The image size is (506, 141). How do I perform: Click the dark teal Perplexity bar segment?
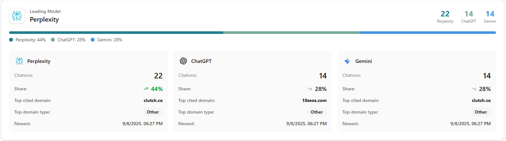pyautogui.click(x=116, y=33)
